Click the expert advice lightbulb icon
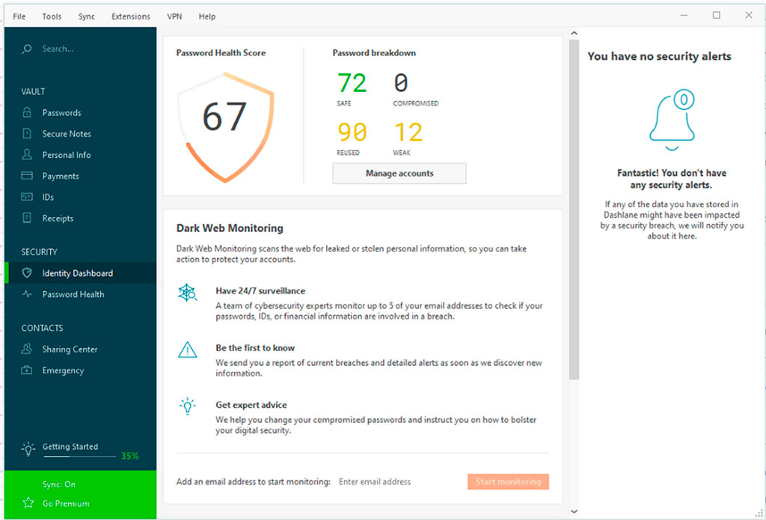 [188, 406]
